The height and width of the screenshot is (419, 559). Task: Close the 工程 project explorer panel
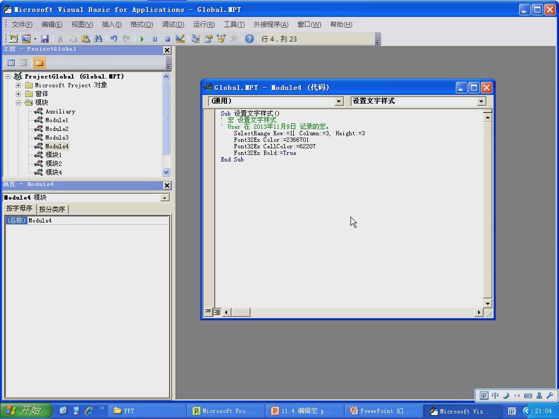coord(167,50)
